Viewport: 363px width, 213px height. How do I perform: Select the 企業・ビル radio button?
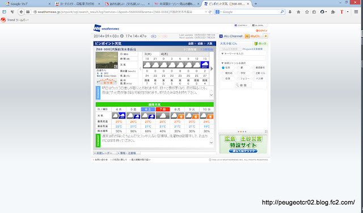(x=254, y=73)
